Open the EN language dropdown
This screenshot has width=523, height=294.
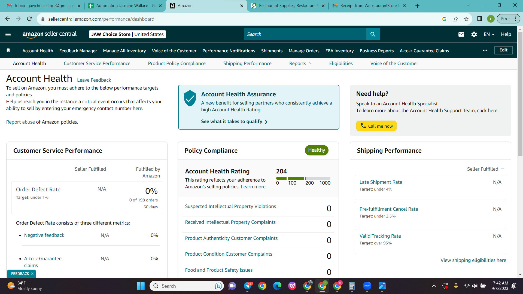489,34
